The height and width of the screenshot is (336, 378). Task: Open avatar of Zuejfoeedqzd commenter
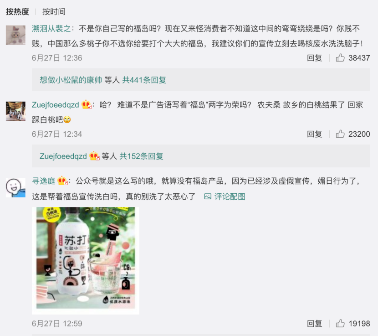click(x=15, y=111)
